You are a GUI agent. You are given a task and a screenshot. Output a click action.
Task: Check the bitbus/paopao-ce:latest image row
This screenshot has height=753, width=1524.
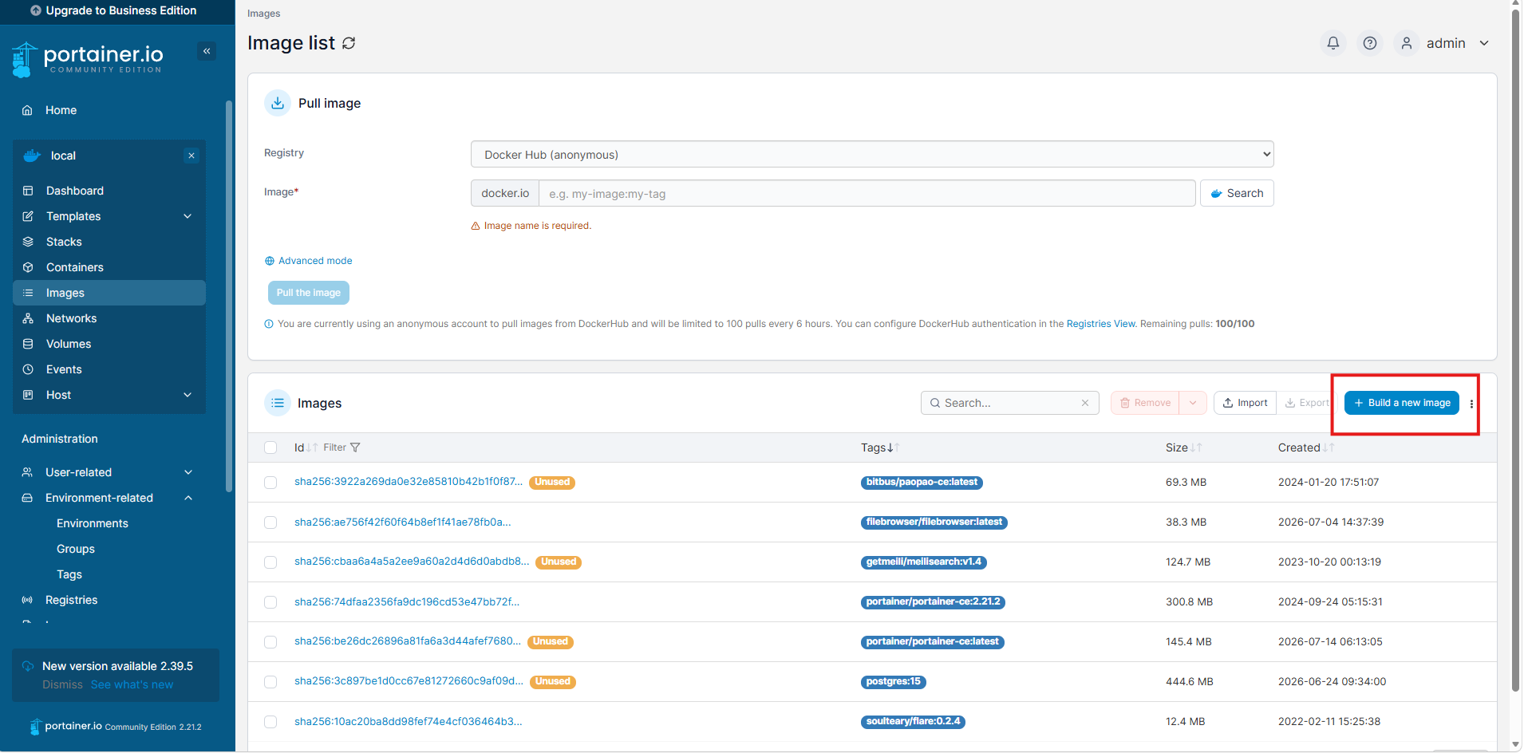270,483
